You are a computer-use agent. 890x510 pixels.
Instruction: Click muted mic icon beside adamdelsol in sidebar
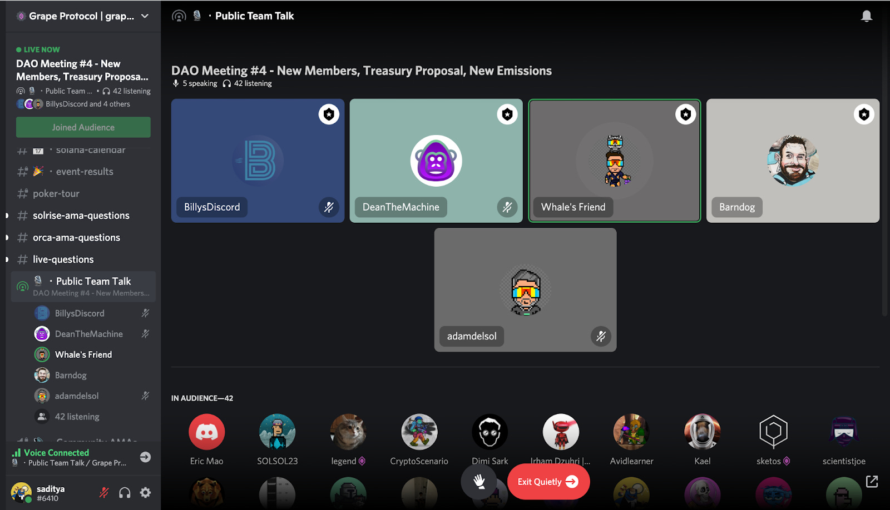145,396
